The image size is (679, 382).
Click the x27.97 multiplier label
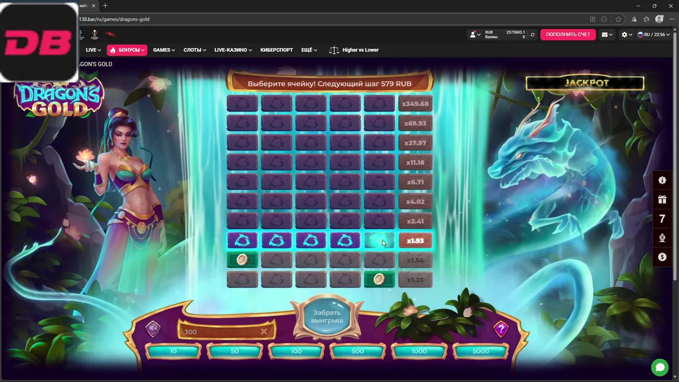(x=415, y=143)
